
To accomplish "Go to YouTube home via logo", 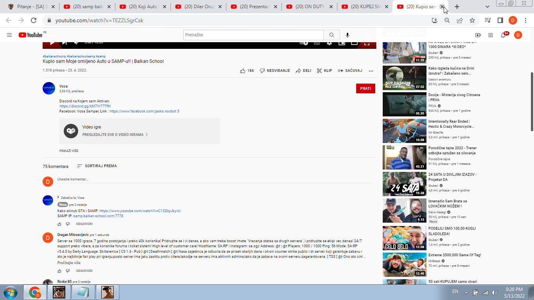I will click(x=30, y=35).
